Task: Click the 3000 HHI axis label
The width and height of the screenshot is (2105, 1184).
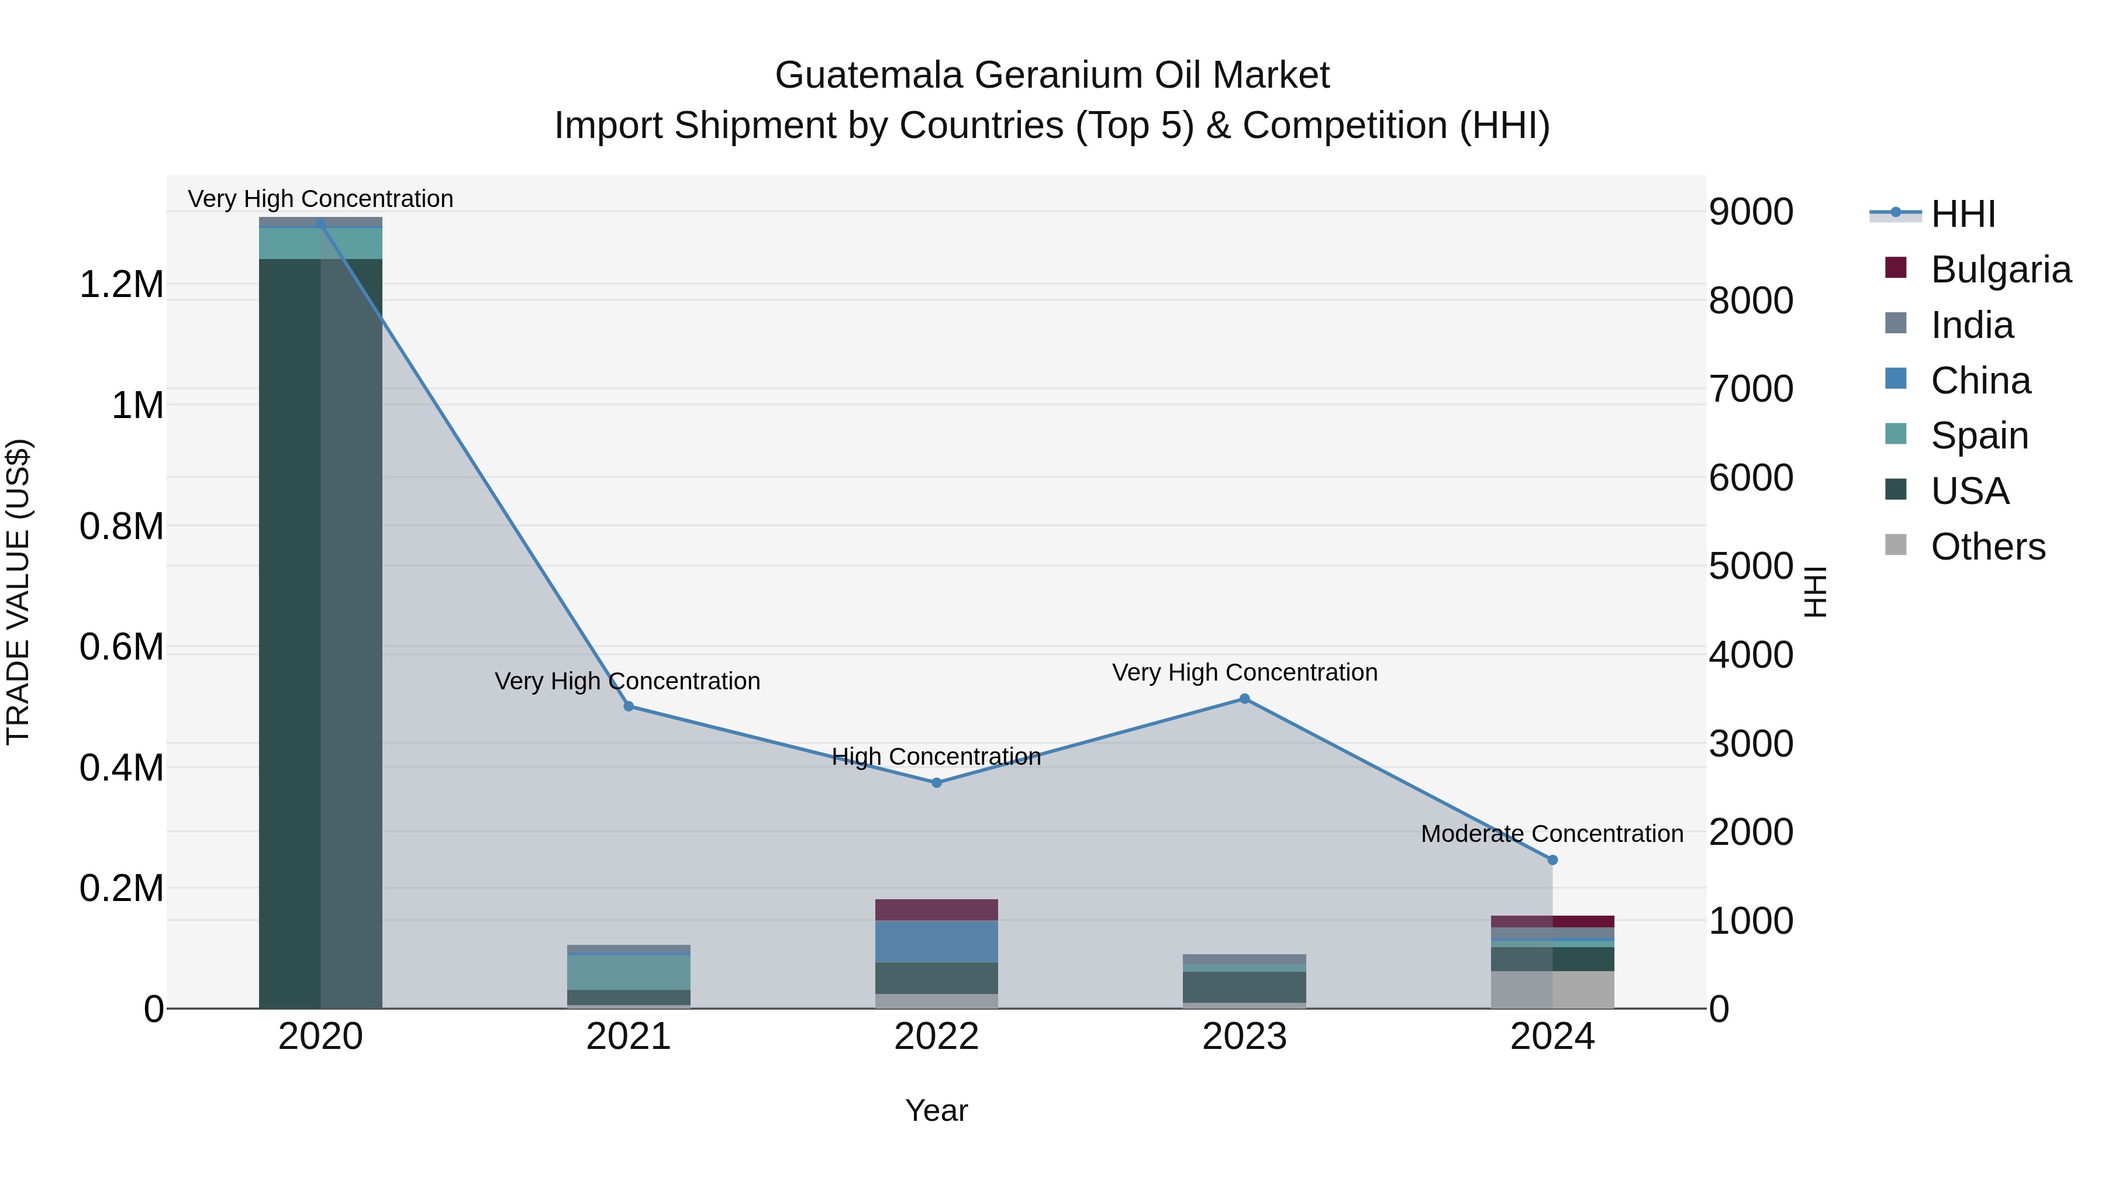Action: click(x=1751, y=743)
